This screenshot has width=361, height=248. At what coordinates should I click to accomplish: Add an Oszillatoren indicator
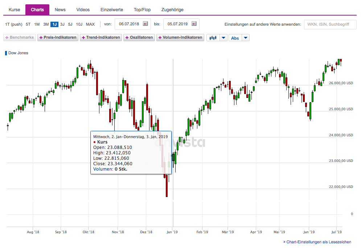click(139, 38)
